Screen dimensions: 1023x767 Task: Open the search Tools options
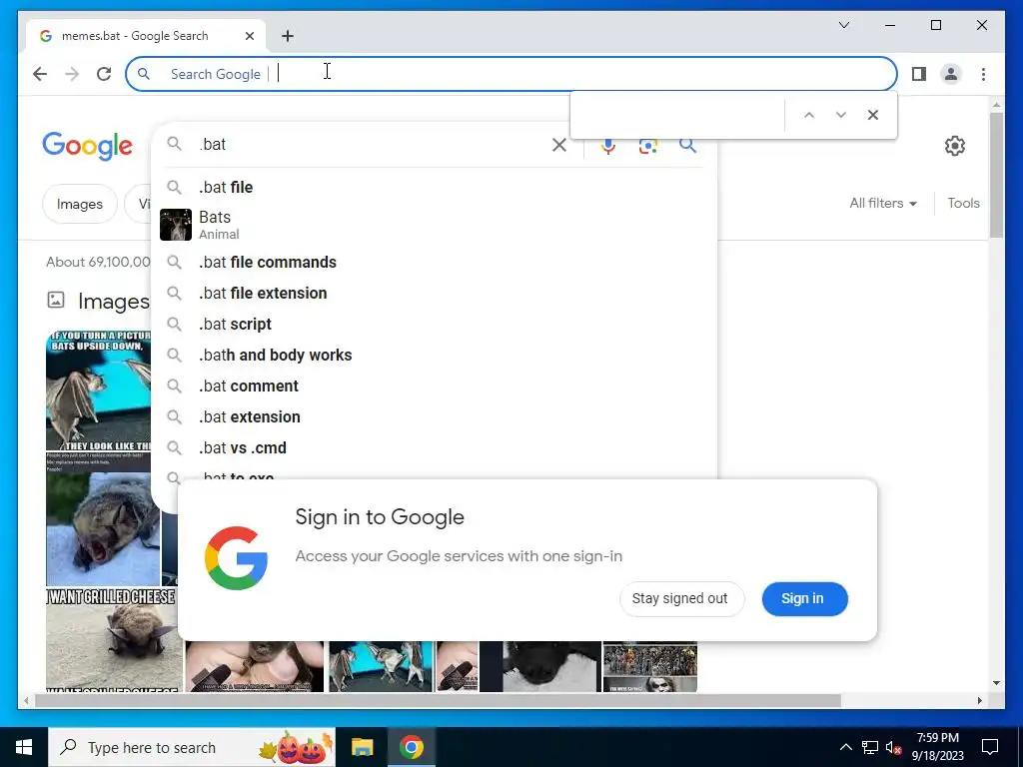pyautogui.click(x=963, y=204)
